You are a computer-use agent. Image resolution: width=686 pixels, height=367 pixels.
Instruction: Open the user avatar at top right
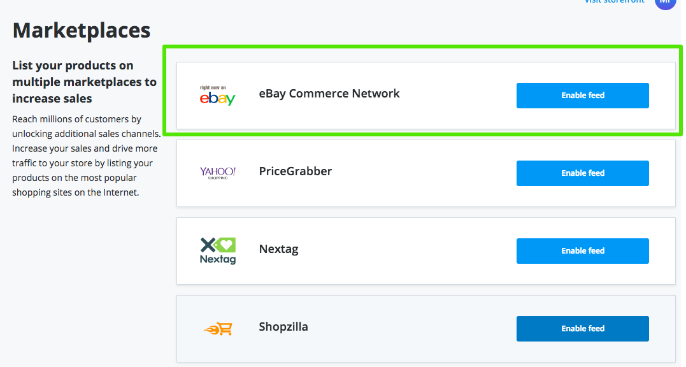[664, 3]
